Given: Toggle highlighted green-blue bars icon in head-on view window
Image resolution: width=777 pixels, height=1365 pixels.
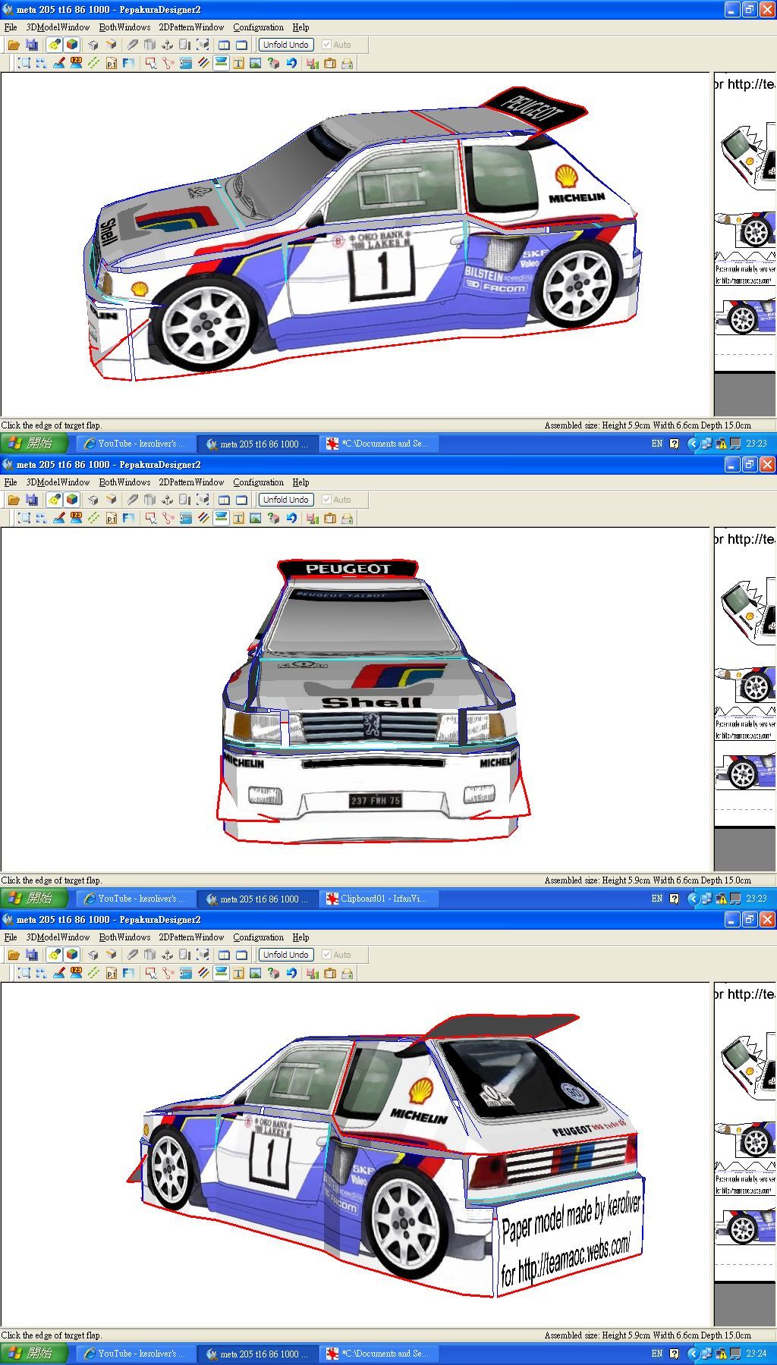Looking at the screenshot, I should [221, 519].
